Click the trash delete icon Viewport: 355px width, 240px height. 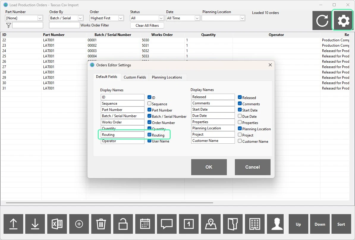pos(101,224)
